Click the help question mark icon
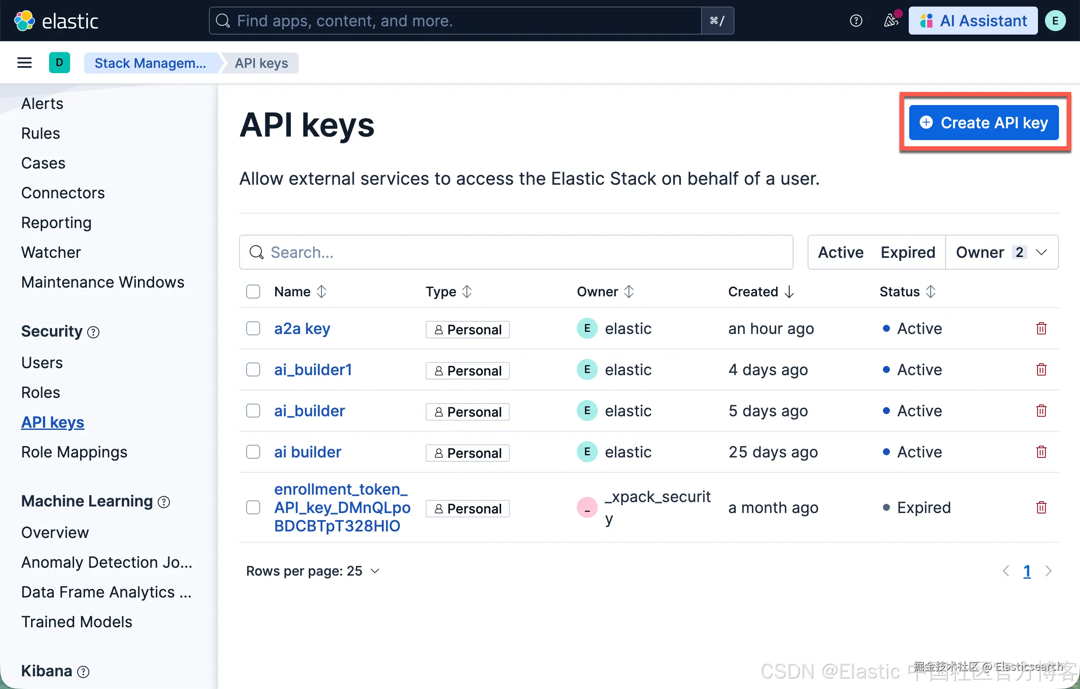This screenshot has width=1080, height=689. (x=856, y=21)
